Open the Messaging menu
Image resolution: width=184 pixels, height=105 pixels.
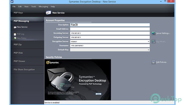tap(43, 7)
